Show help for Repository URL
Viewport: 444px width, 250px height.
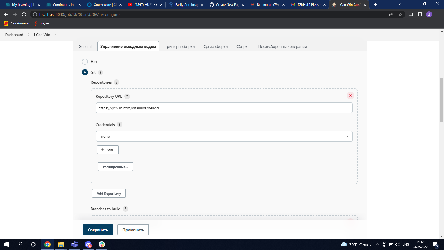coord(127,96)
